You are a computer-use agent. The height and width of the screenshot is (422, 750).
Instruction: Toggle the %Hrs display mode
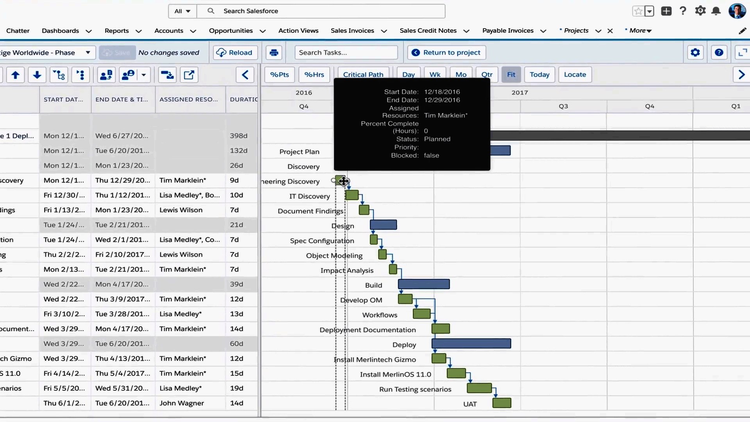(314, 75)
